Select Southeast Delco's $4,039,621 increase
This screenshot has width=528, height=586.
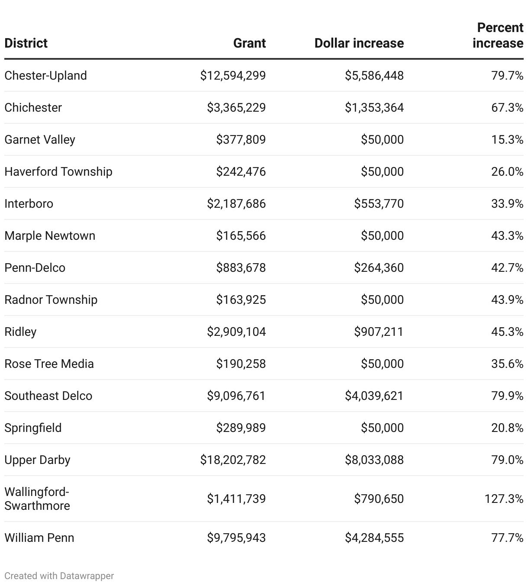(374, 396)
